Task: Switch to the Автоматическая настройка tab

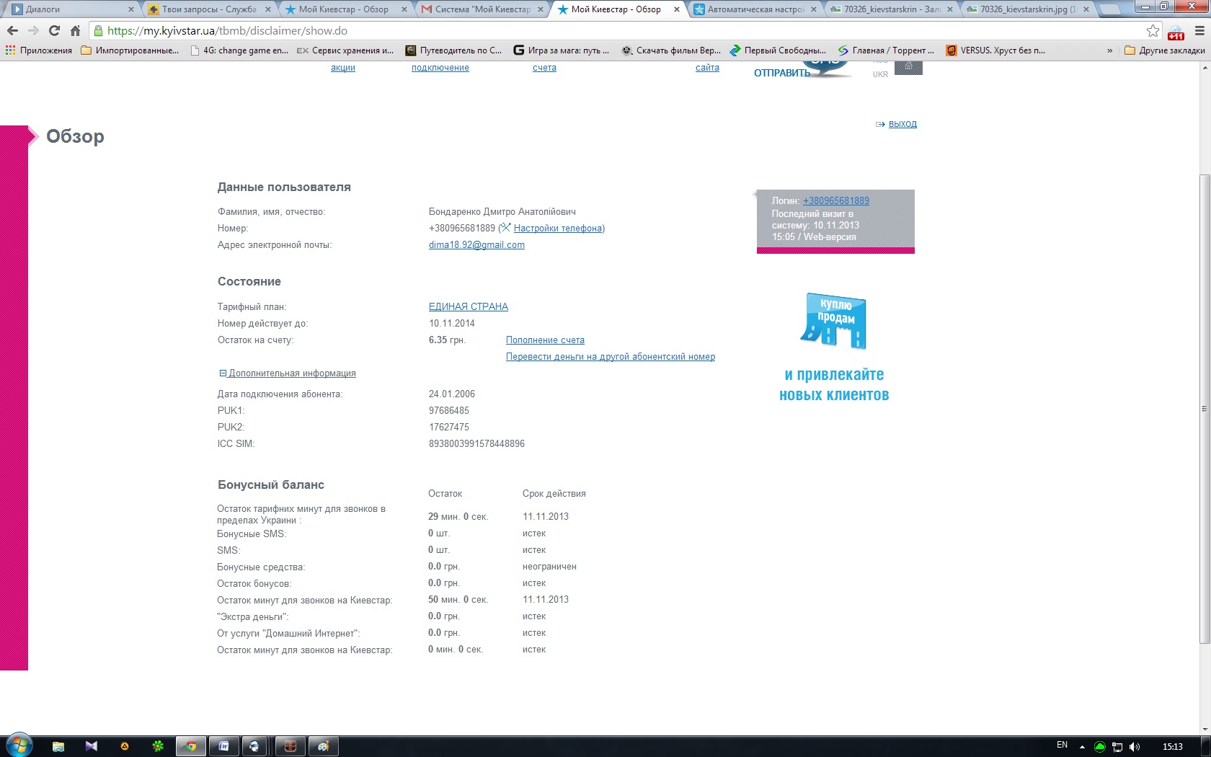Action: point(755,9)
